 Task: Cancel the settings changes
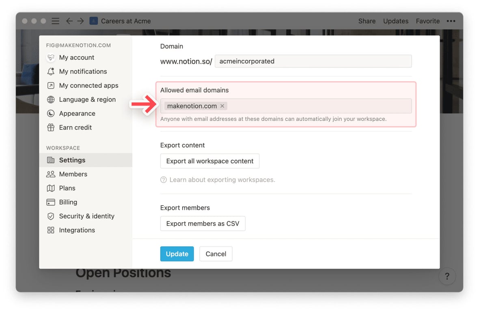tap(216, 254)
